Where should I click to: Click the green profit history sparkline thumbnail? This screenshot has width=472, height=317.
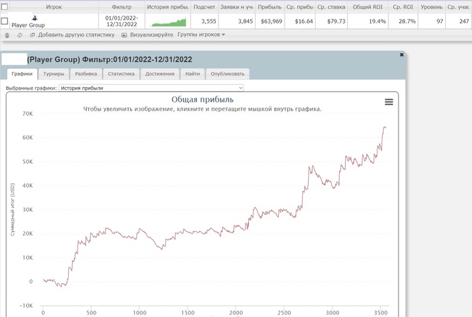[169, 22]
